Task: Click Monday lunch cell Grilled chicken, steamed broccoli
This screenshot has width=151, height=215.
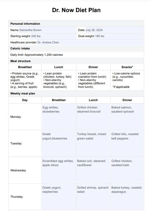Action: [93, 117]
